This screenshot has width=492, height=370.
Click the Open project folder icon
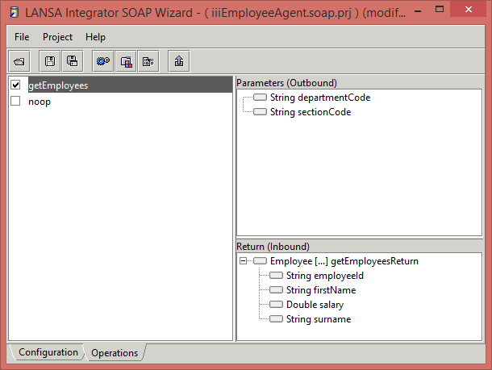(19, 61)
